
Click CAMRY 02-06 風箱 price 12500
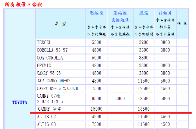144,88
